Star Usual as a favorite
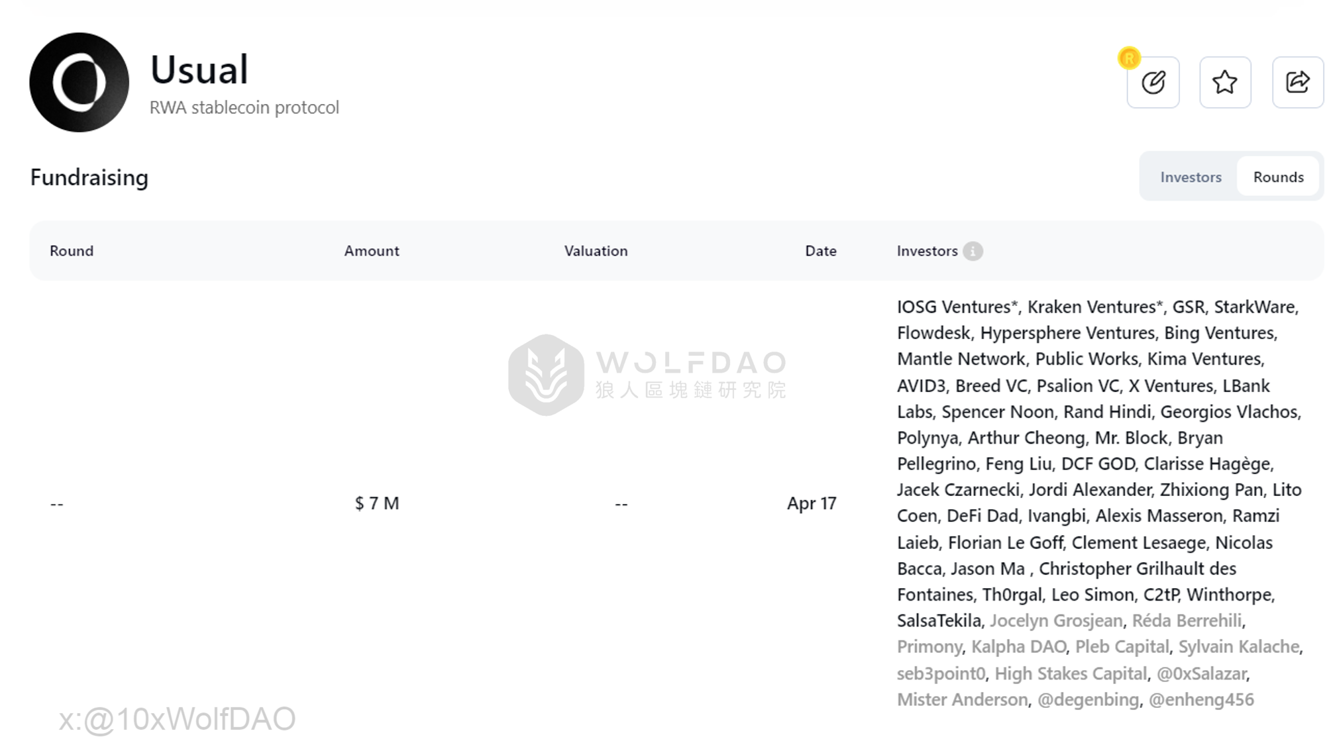Image resolution: width=1325 pixels, height=743 pixels. (x=1225, y=83)
